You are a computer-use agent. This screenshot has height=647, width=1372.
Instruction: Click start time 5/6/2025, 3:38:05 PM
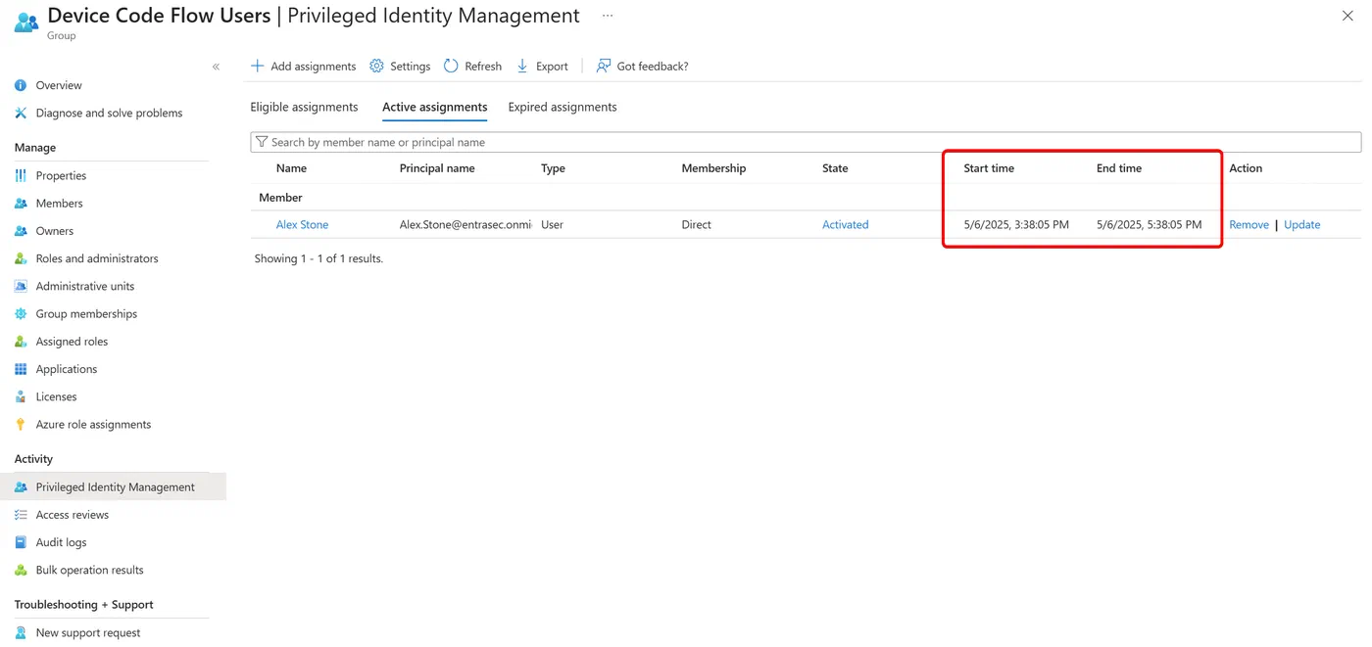(x=1016, y=224)
